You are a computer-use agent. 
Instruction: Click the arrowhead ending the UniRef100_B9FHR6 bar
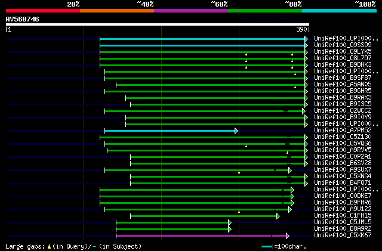click(x=292, y=203)
